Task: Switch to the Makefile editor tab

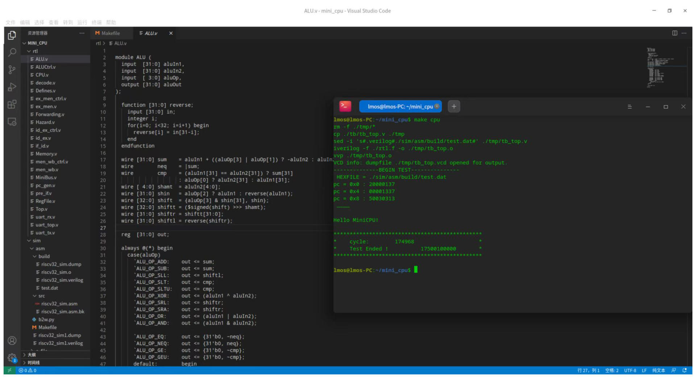Action: tap(110, 33)
